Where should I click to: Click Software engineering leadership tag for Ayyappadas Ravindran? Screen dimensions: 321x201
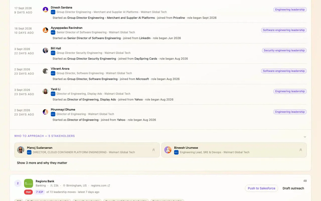[284, 30]
